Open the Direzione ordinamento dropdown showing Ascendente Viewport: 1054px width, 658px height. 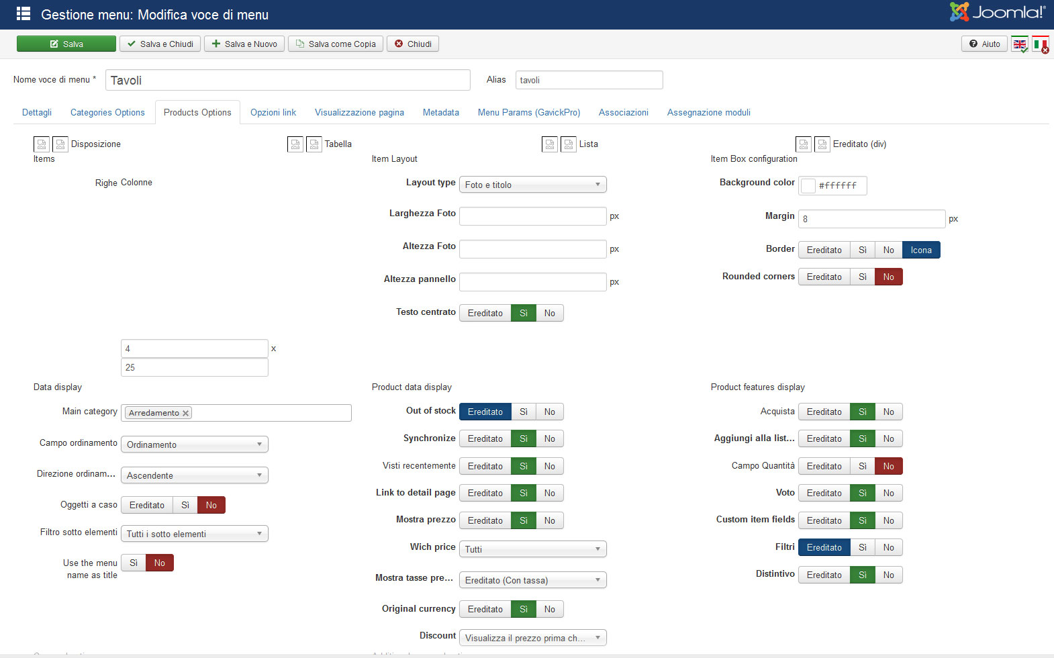195,475
